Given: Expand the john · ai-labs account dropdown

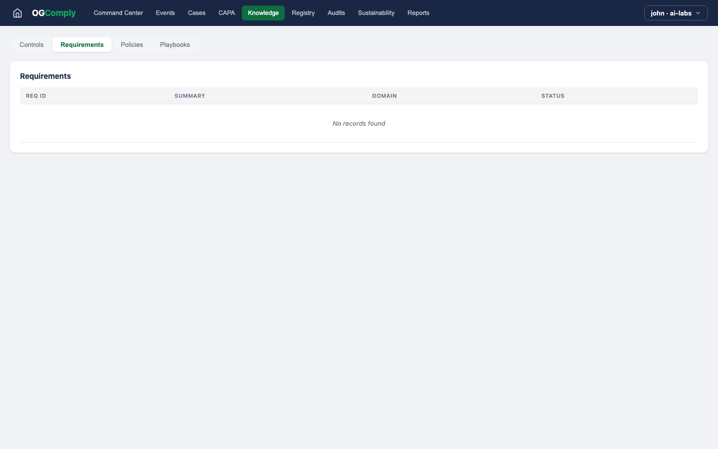Looking at the screenshot, I should [x=676, y=13].
